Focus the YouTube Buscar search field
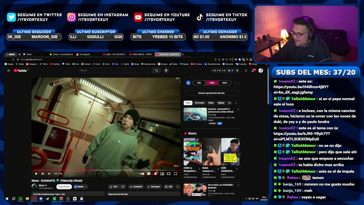Viewport: 364px width, 205px height. [115, 71]
